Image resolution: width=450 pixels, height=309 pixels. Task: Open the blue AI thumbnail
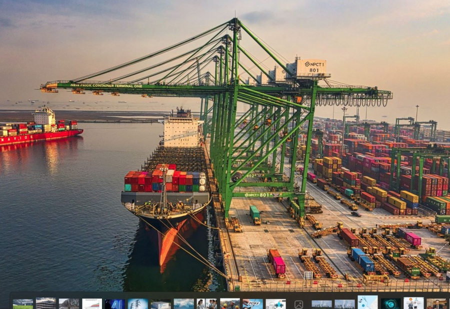[x=115, y=304]
